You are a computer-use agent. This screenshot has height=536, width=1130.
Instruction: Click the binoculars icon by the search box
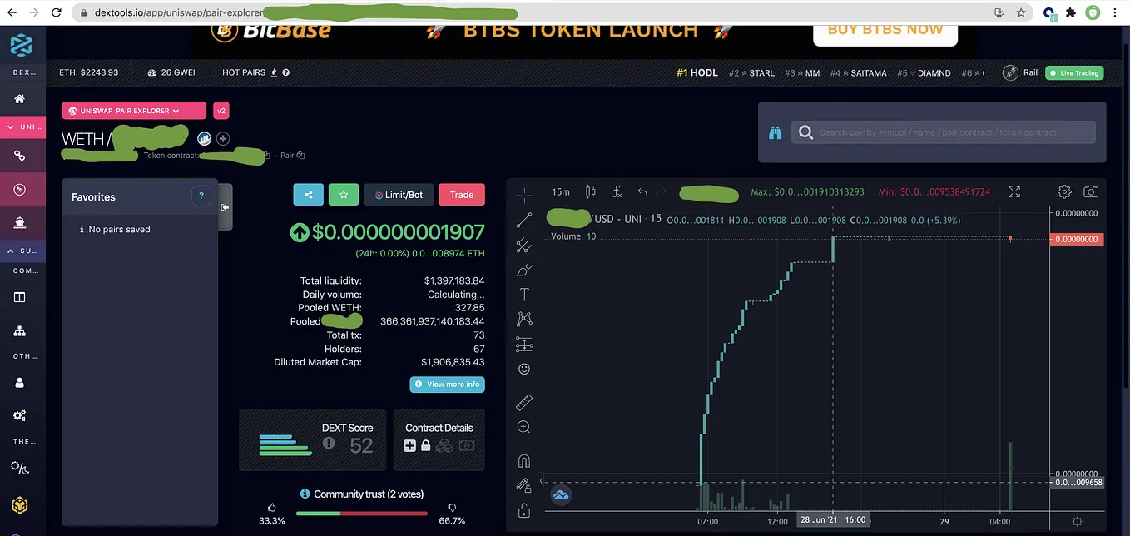point(775,132)
